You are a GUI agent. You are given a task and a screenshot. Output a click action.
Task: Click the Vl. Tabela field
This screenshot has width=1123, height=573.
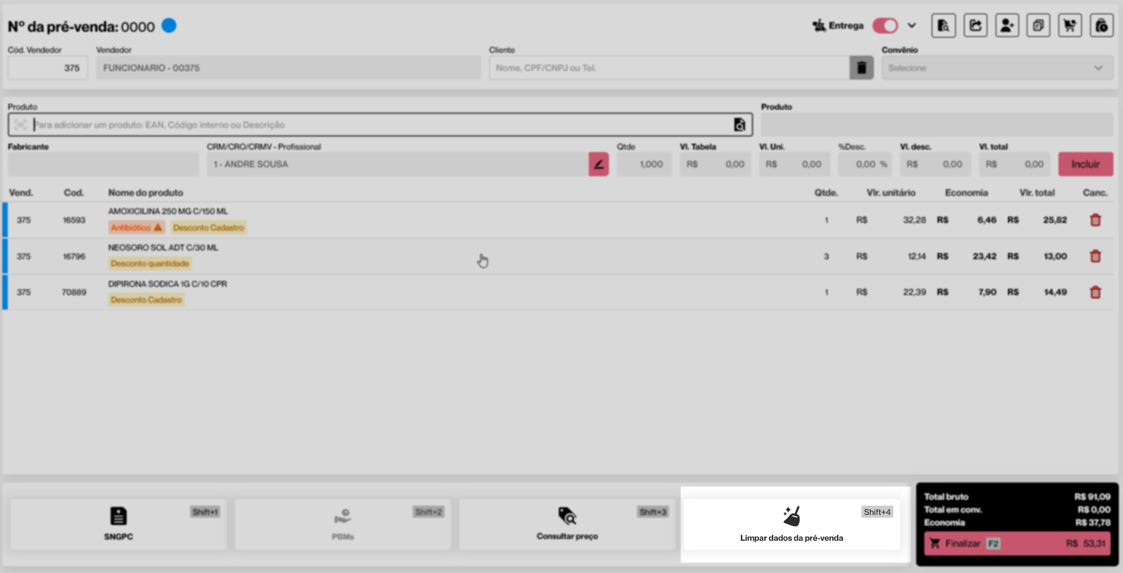[x=715, y=164]
